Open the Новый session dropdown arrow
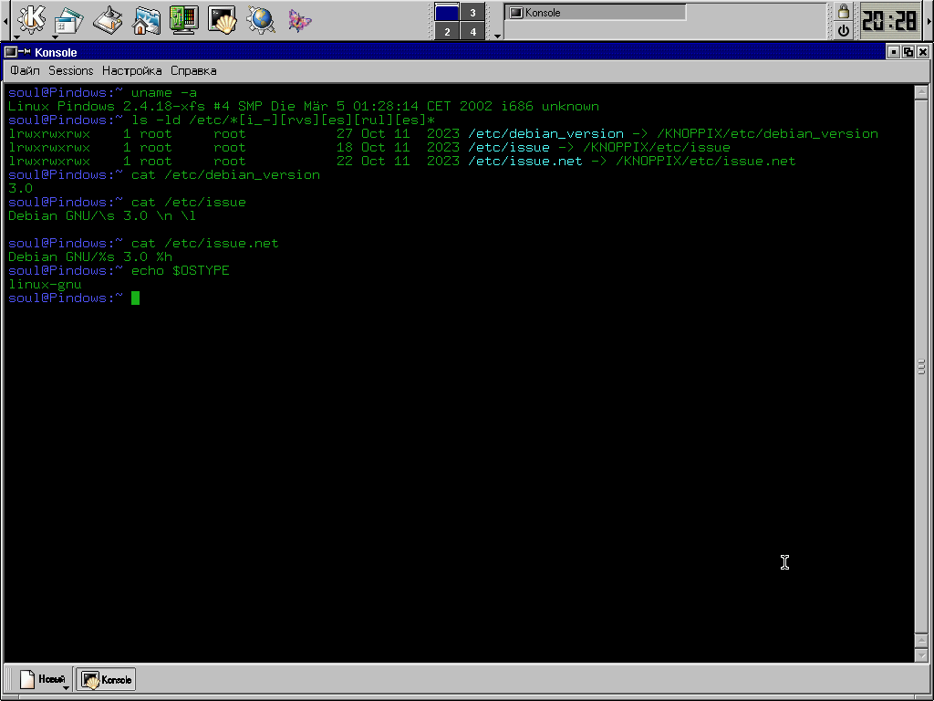The height and width of the screenshot is (701, 934). [x=65, y=687]
